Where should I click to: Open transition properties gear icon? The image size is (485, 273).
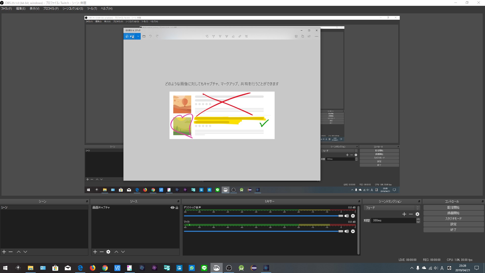tap(417, 214)
